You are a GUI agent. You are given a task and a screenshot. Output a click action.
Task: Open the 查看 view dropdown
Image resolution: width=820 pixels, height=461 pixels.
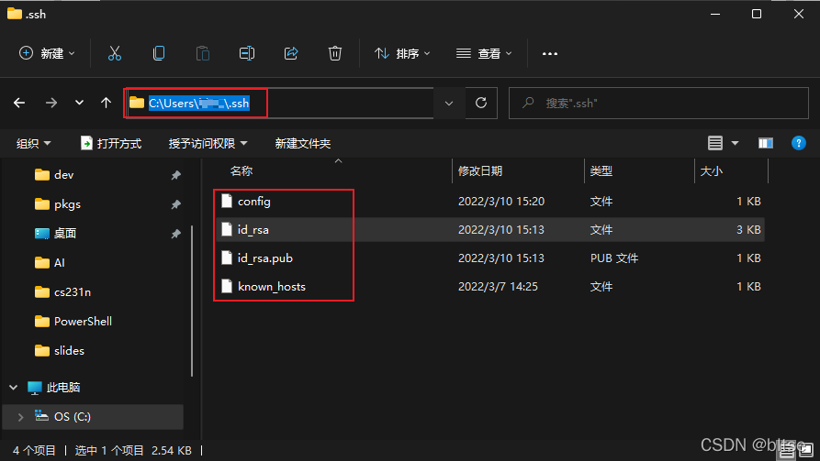click(x=484, y=53)
